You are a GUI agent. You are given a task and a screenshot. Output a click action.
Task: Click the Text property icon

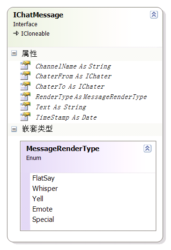tap(25, 106)
